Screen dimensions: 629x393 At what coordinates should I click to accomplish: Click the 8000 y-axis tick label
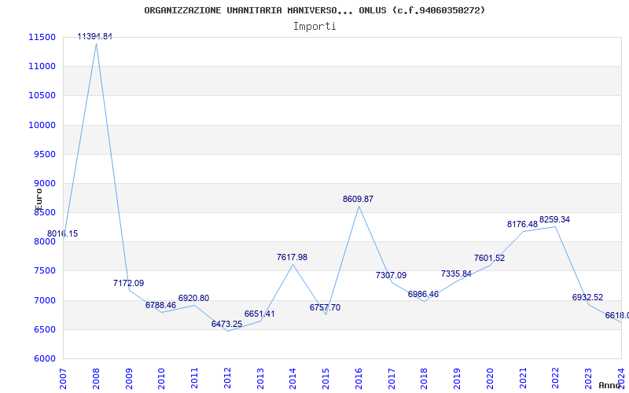[x=44, y=242]
